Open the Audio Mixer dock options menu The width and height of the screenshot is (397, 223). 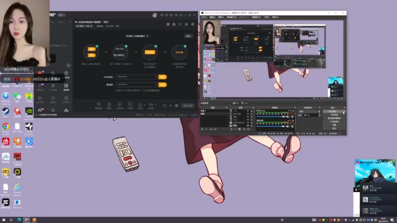pyautogui.click(x=295, y=108)
